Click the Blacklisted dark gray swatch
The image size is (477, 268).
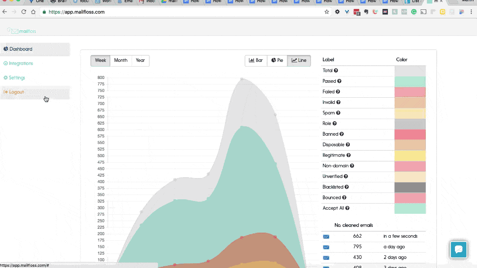[410, 187]
